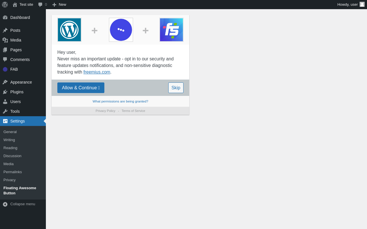Select the Settings menu item
Screen dimensions: 367x229
23,121
